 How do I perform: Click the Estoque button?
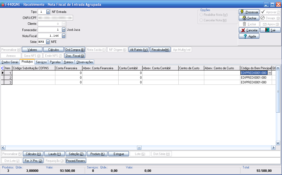[x=119, y=154]
